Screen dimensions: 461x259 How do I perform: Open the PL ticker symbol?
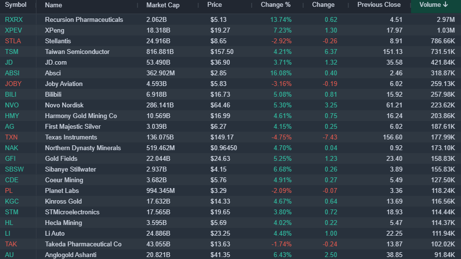(9, 191)
